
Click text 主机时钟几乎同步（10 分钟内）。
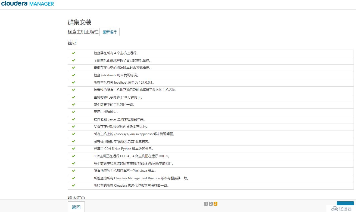point(118,97)
